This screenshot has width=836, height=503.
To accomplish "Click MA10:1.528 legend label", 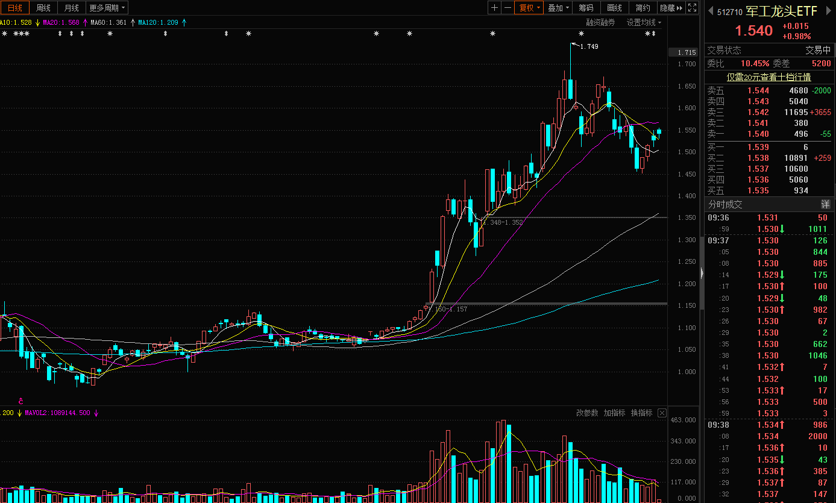I will (x=16, y=22).
